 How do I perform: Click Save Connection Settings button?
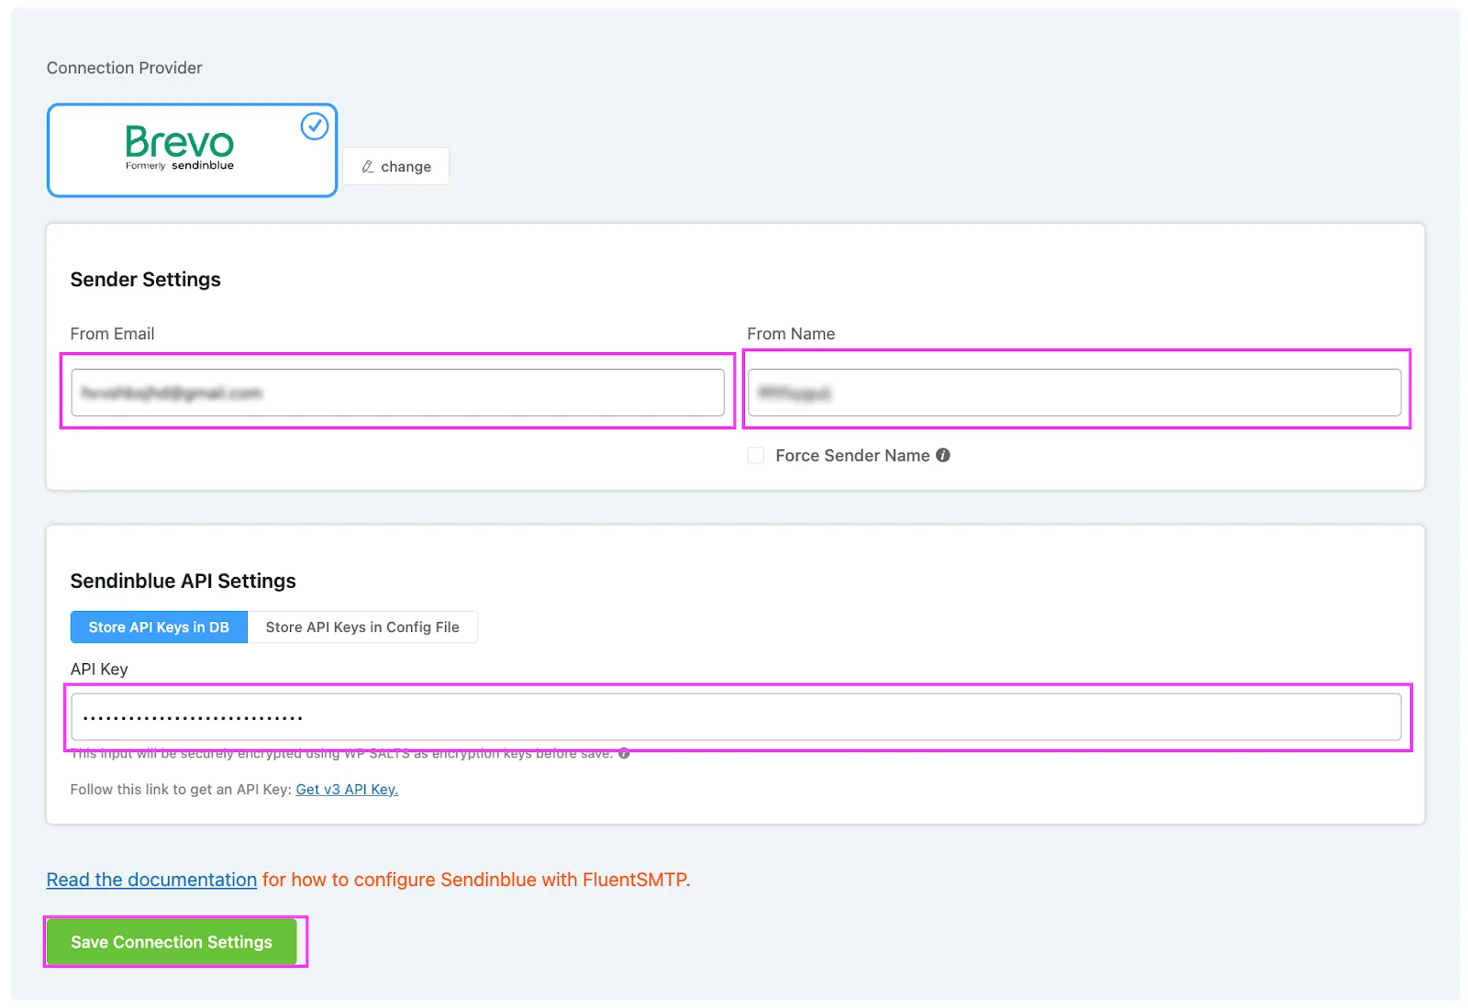click(172, 942)
